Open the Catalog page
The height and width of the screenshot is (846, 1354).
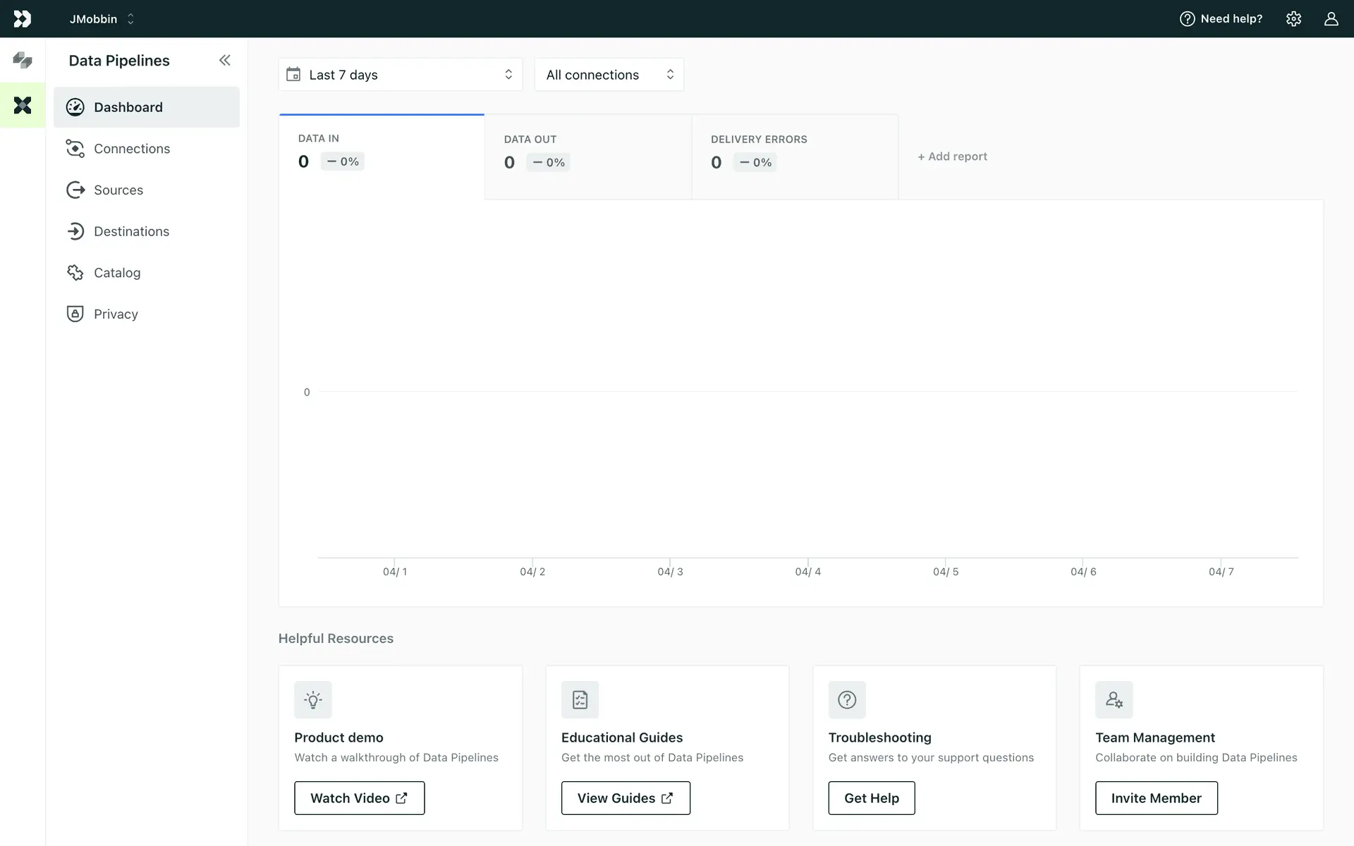coord(117,273)
